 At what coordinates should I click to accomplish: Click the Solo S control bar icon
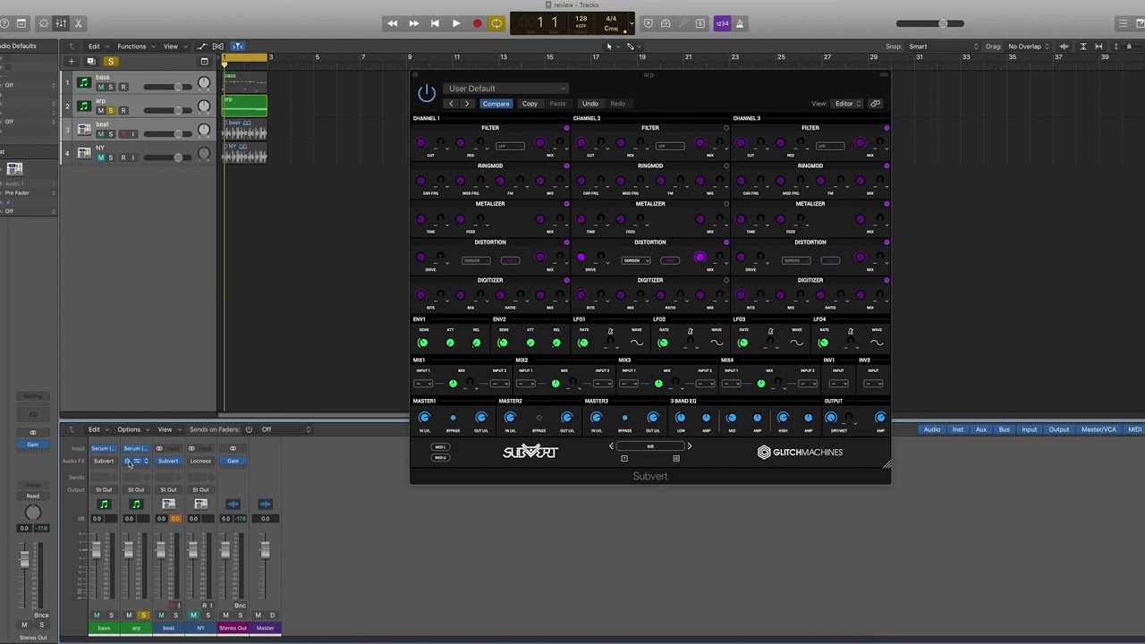pyautogui.click(x=700, y=23)
